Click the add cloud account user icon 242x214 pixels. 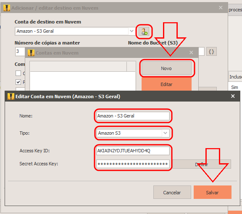[x=144, y=31]
